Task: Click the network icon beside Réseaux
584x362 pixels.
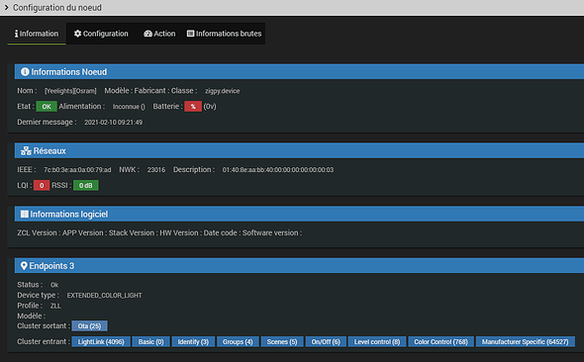Action: tap(26, 150)
